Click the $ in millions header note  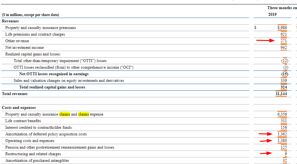click(30, 15)
